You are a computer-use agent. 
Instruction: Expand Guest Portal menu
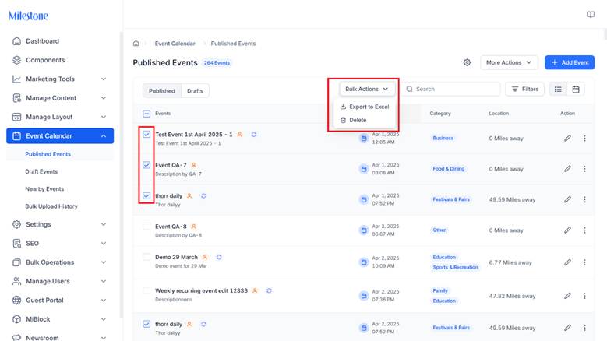coord(104,300)
